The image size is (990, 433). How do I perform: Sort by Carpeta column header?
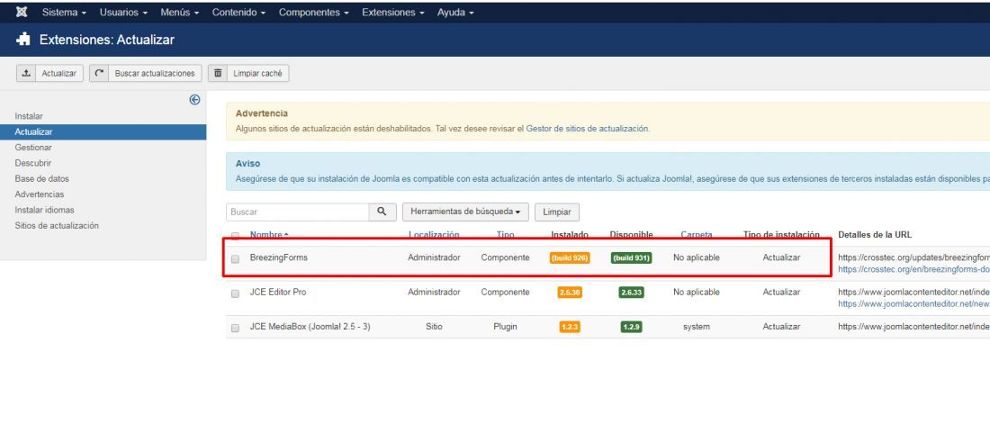(x=697, y=235)
